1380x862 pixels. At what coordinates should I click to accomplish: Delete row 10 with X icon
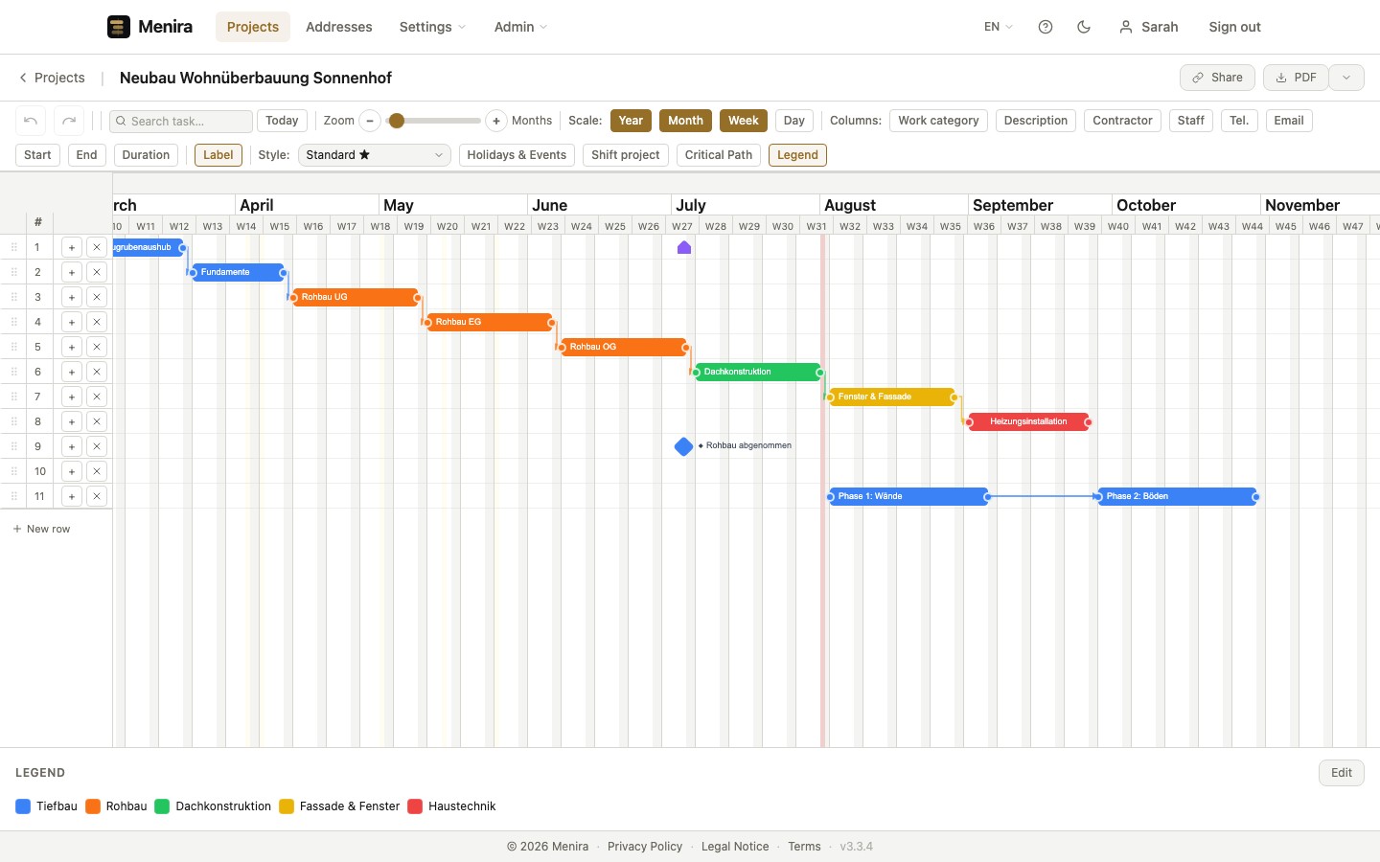97,471
